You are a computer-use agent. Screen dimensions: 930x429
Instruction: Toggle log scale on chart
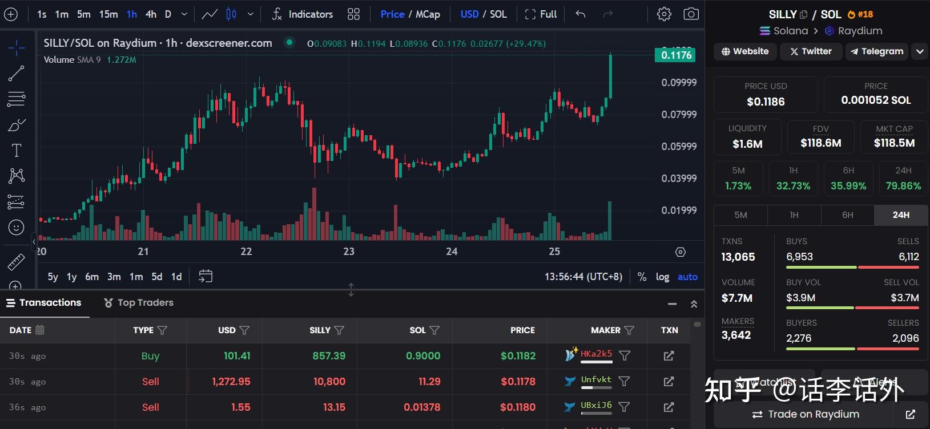[x=662, y=277]
